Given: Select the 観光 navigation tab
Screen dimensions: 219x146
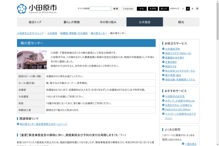Looking at the screenshot, I should tap(181, 22).
